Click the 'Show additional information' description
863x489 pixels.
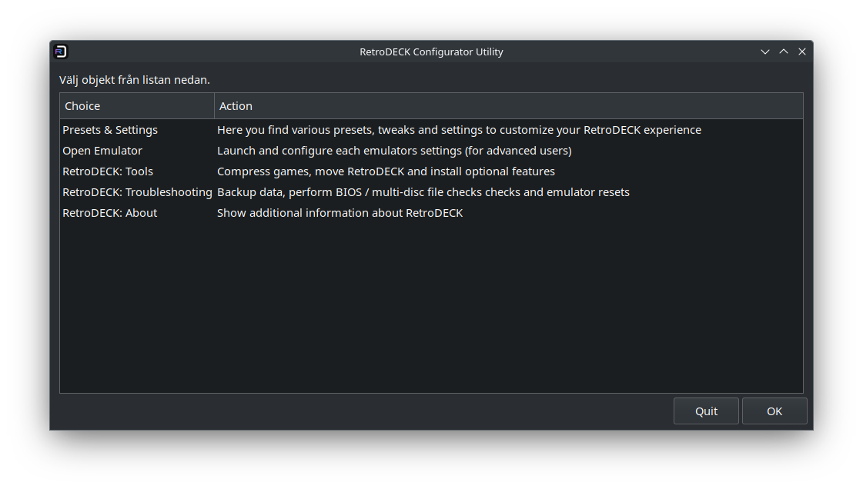pos(340,213)
